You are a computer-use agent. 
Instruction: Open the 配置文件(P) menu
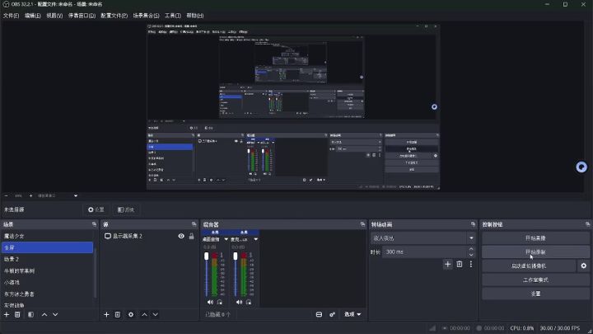coord(114,16)
